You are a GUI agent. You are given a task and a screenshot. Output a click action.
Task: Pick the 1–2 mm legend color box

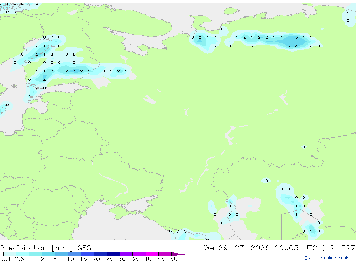(x=35, y=254)
